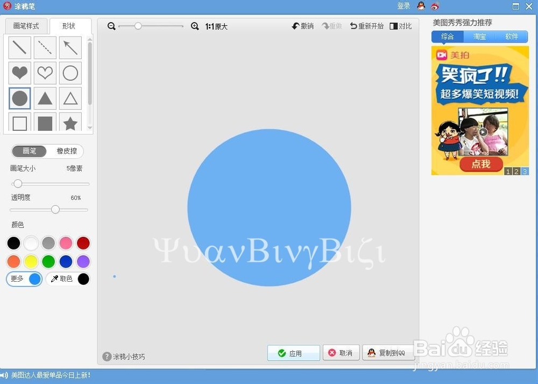Select the 橡皮擦 eraser mode

coord(67,151)
